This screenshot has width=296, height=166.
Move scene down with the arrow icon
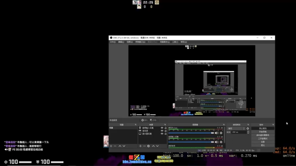pyautogui.click(x=124, y=146)
